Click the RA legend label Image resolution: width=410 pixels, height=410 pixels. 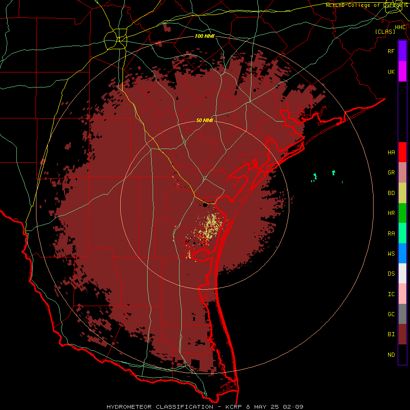[x=391, y=234]
